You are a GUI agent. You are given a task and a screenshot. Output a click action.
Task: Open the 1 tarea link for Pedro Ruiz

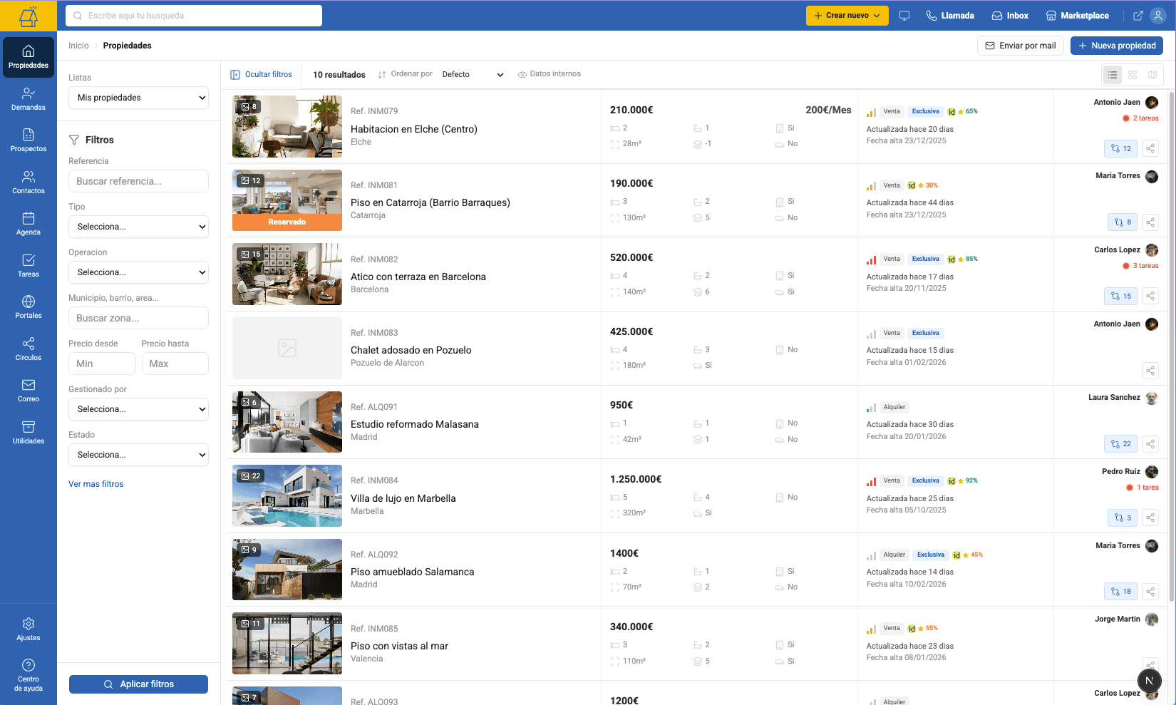pos(1143,488)
